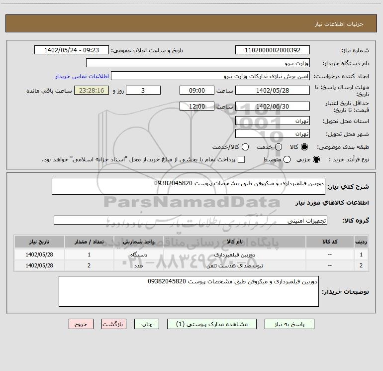This screenshot has width=383, height=371.
Task: Select row item دوربین فیلمبرداری
Action: tap(234, 254)
